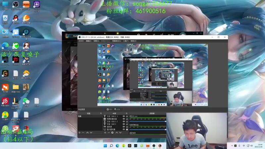Hide the 视频采集设备 source with eye icon
This screenshot has width=265, height=149.
coord(124,119)
